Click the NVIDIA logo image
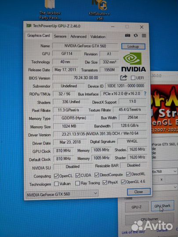This screenshot has height=237, width=178. [133, 62]
